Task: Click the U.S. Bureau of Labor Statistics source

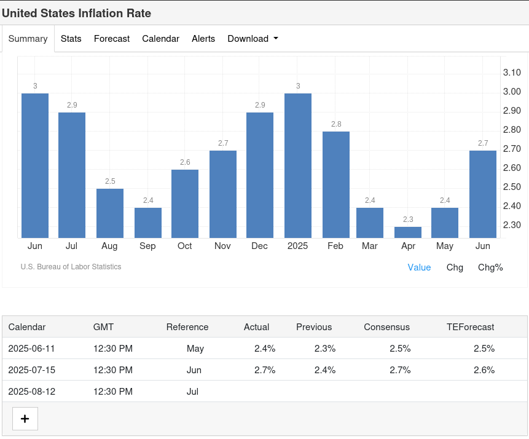Action: point(71,267)
